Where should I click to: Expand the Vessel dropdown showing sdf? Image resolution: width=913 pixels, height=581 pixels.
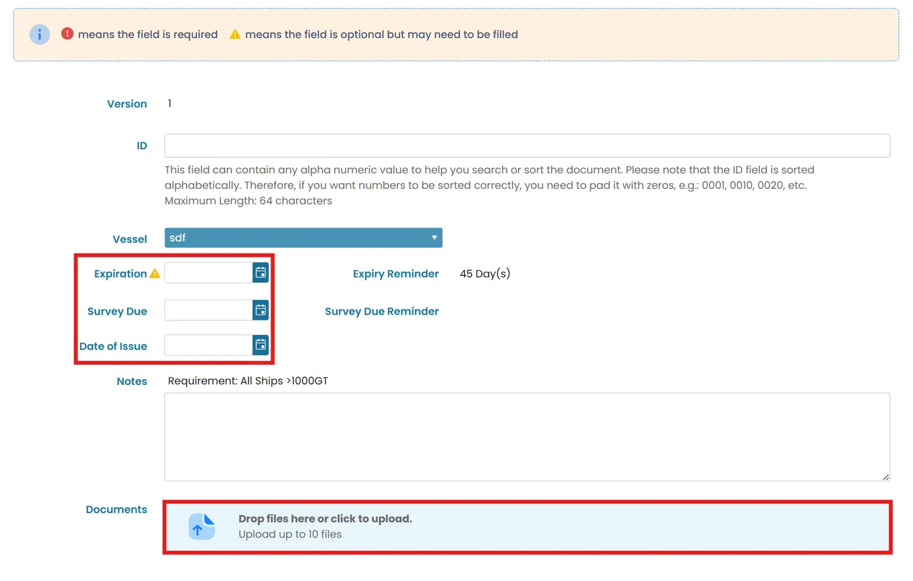point(303,238)
